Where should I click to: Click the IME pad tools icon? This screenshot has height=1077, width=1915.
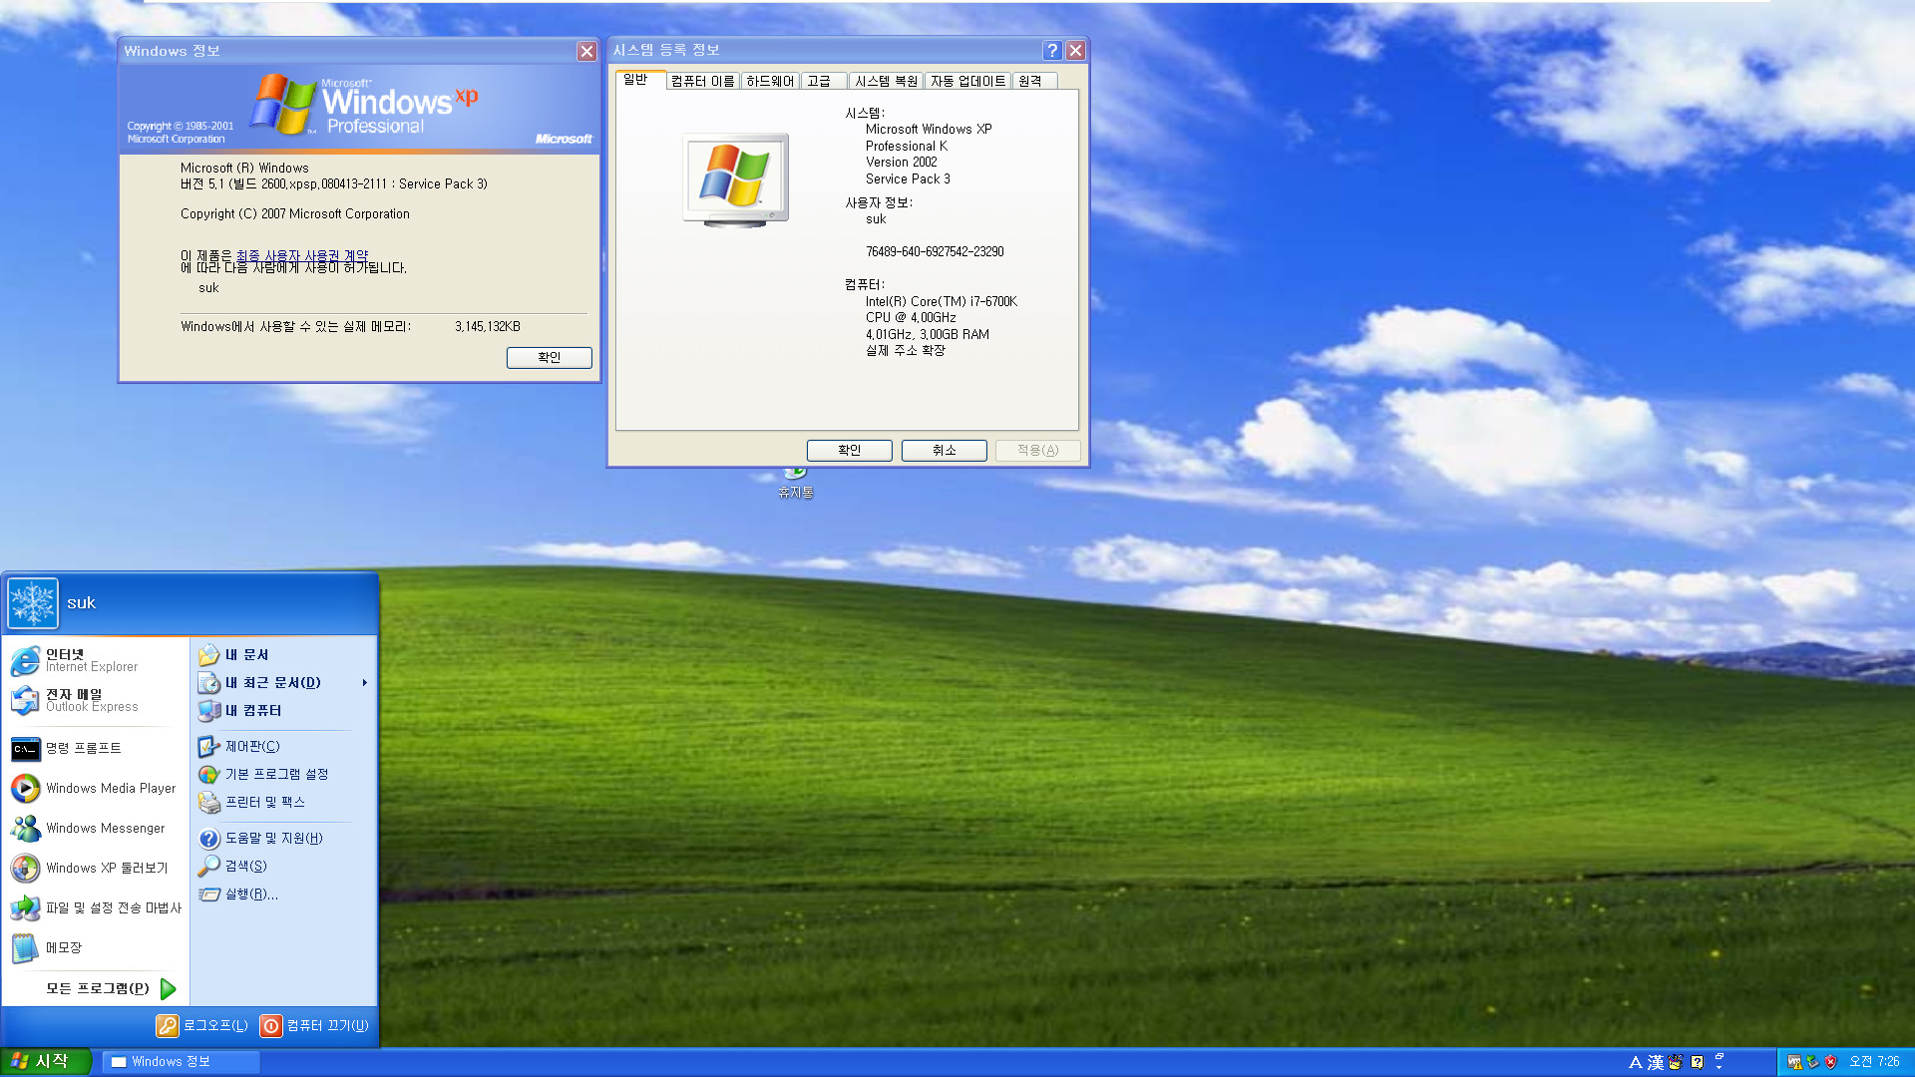1676,1062
